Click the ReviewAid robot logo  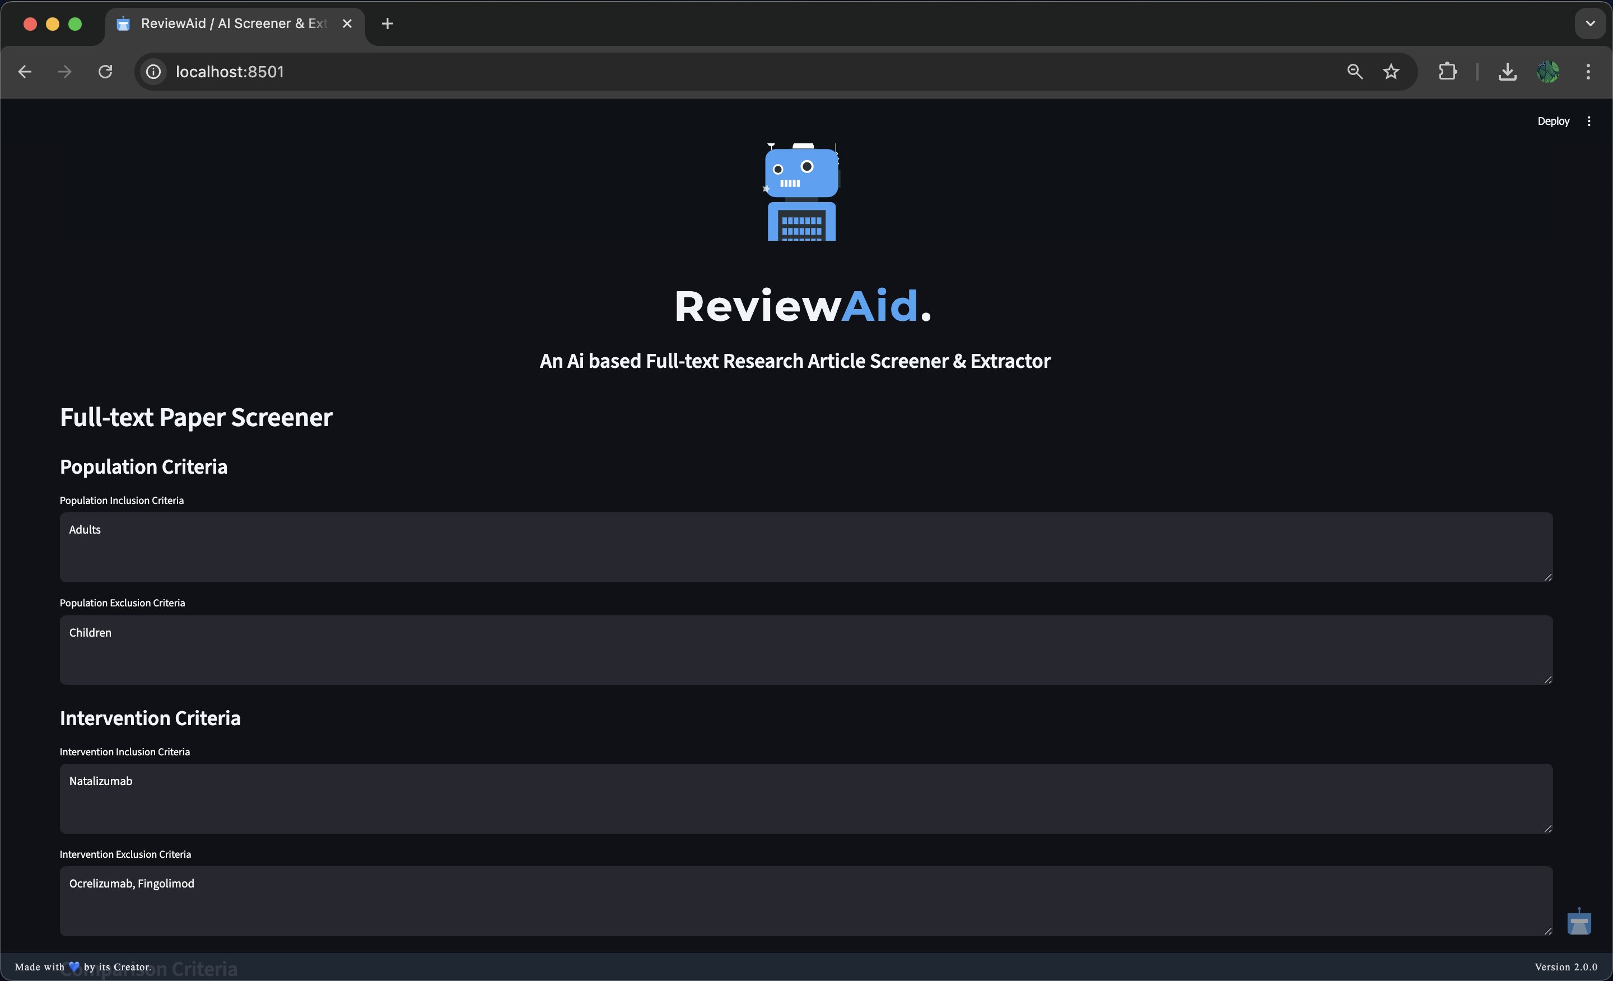[x=801, y=191]
